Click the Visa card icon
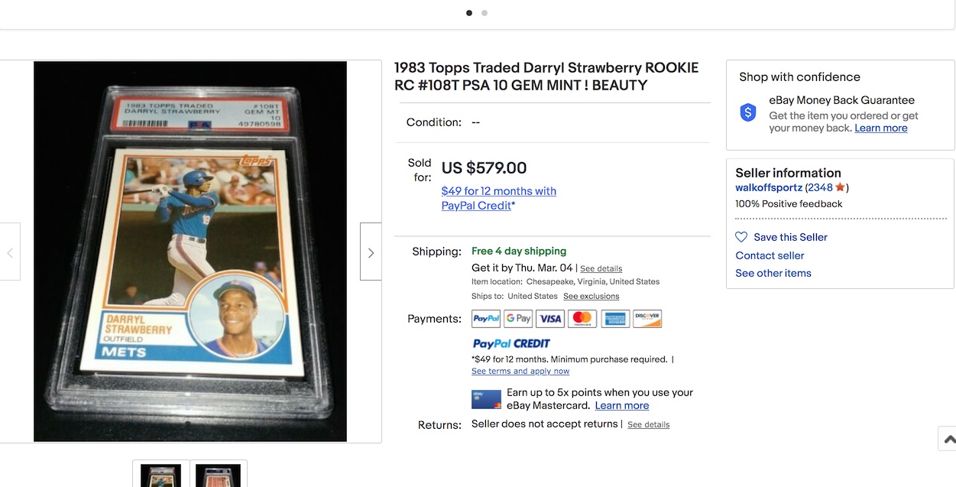This screenshot has height=487, width=956. [x=550, y=319]
